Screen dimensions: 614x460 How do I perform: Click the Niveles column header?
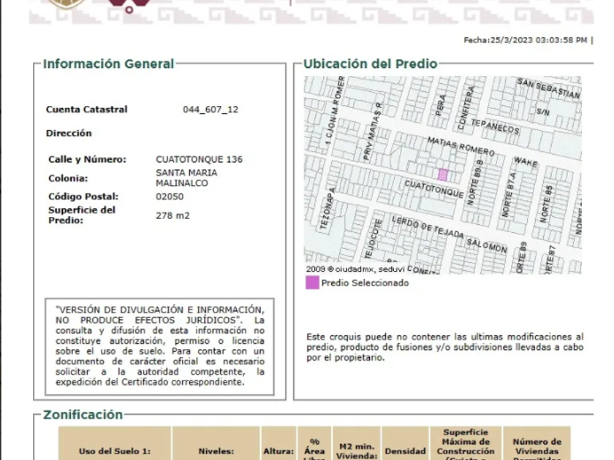(x=216, y=451)
